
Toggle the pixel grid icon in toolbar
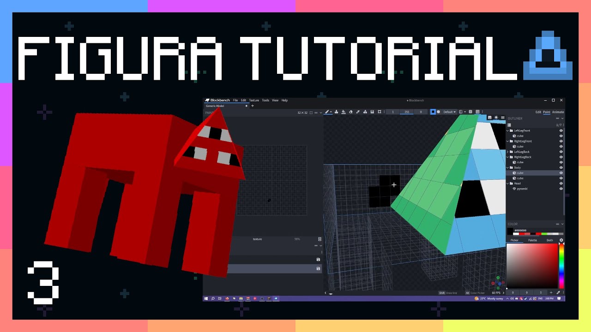pos(477,112)
